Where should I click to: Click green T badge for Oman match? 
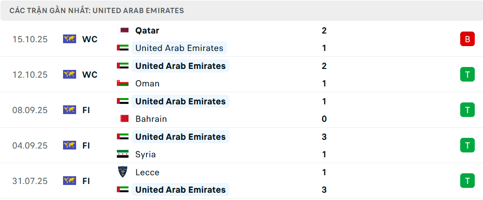click(467, 74)
